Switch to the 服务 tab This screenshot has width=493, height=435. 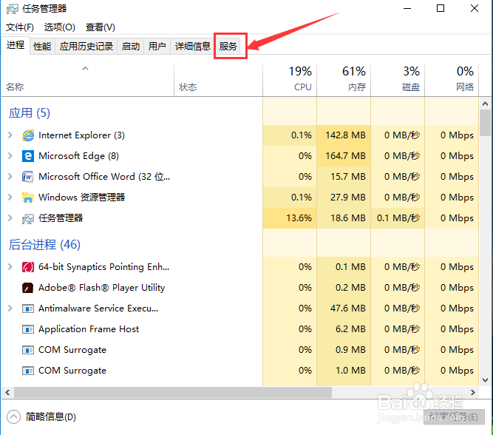click(228, 47)
